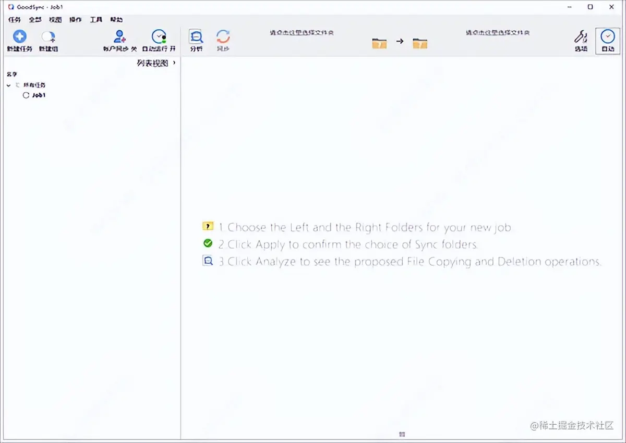This screenshot has height=443, width=626.
Task: Close the GoodSync window
Action: coord(612,7)
